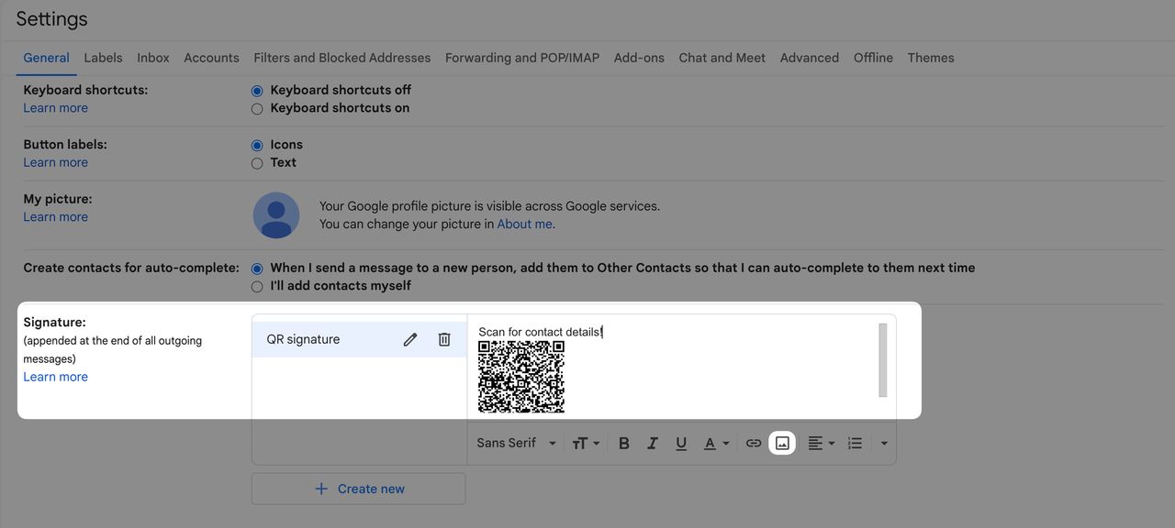Edit the QR signature name with pencil icon
1175x528 pixels.
(x=410, y=339)
